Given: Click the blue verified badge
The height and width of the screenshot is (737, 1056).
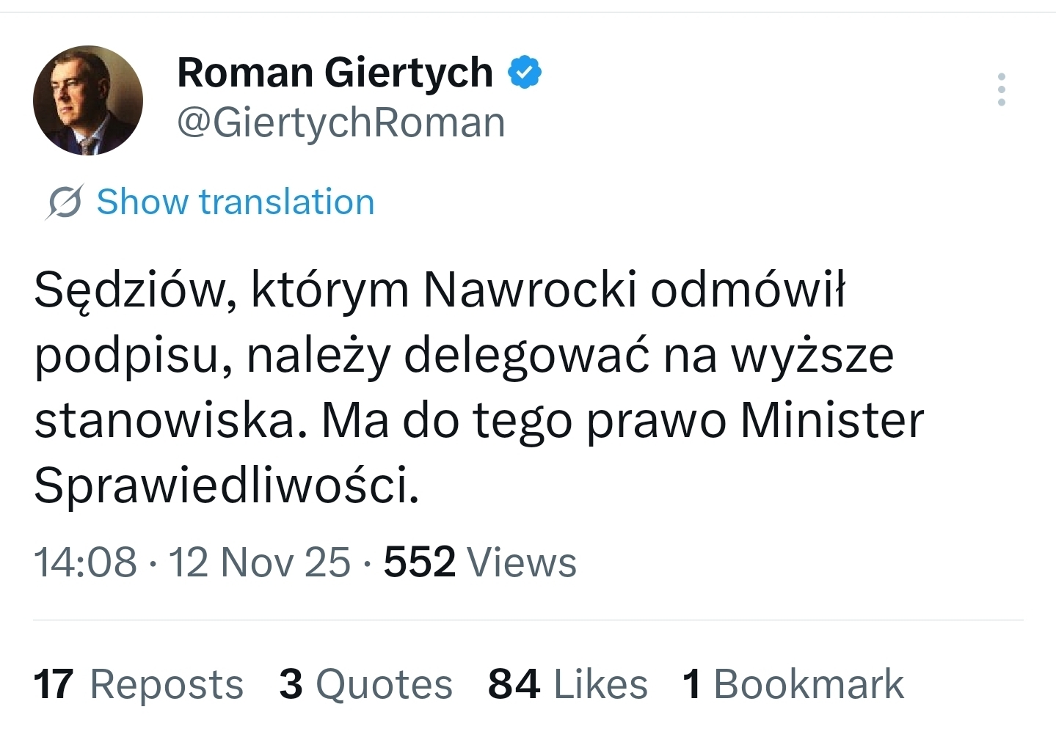Looking at the screenshot, I should 525,73.
